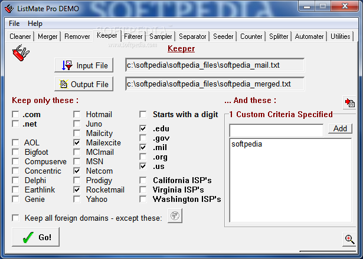Screen dimensions: 363x259
Task: Enable the Virginia ISP's checkbox
Action: (x=143, y=190)
